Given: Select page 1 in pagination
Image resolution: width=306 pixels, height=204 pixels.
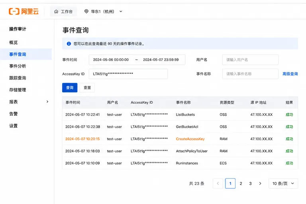Looking at the screenshot, I should pos(230,183).
